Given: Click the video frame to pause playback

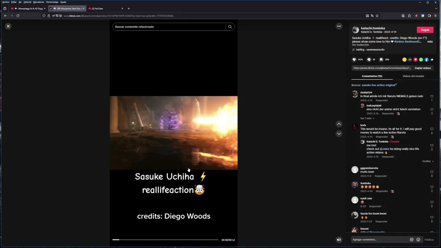Looking at the screenshot, I should (174, 133).
